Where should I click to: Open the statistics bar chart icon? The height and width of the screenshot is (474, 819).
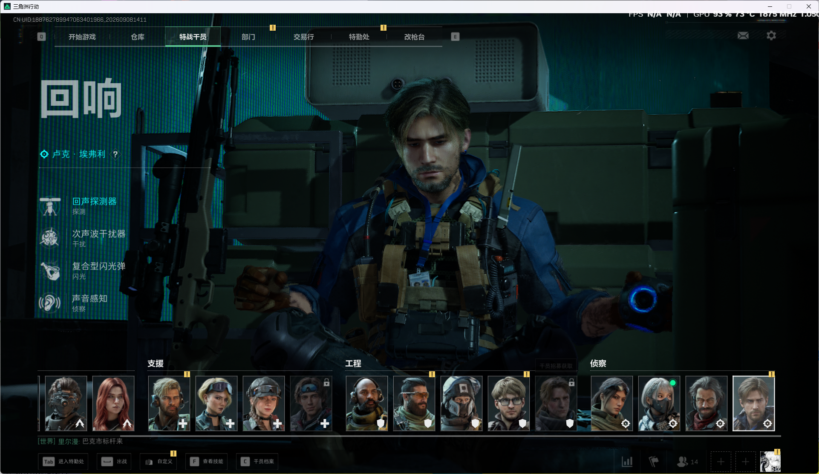pos(627,461)
